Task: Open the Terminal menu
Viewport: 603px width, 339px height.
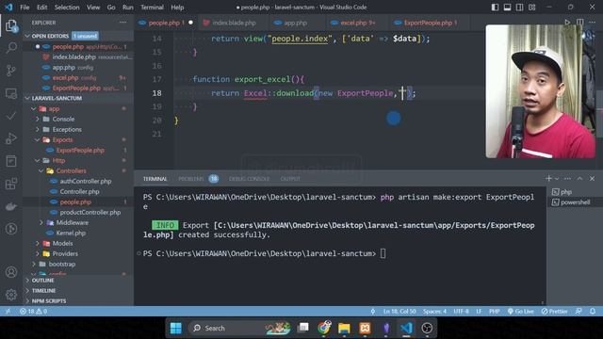Action: point(152,8)
